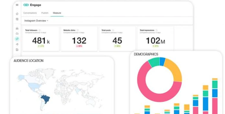The width and height of the screenshot is (225, 114).
Task: Select Alaska on the audience map
Action: pos(21,78)
